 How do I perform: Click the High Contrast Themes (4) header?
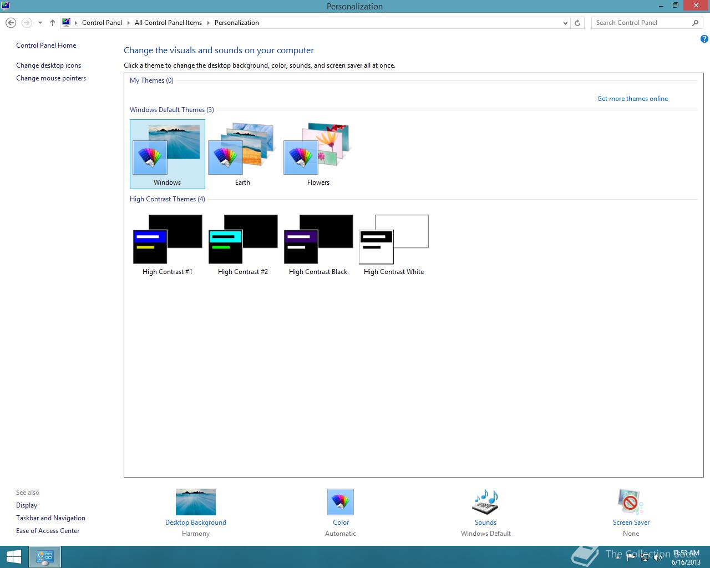(168, 199)
